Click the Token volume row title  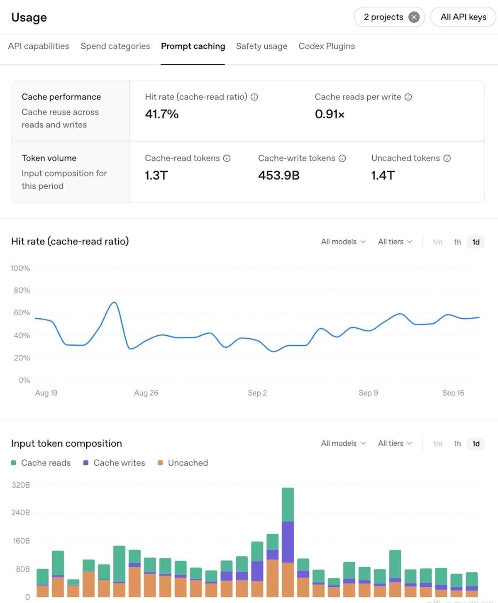coord(49,158)
